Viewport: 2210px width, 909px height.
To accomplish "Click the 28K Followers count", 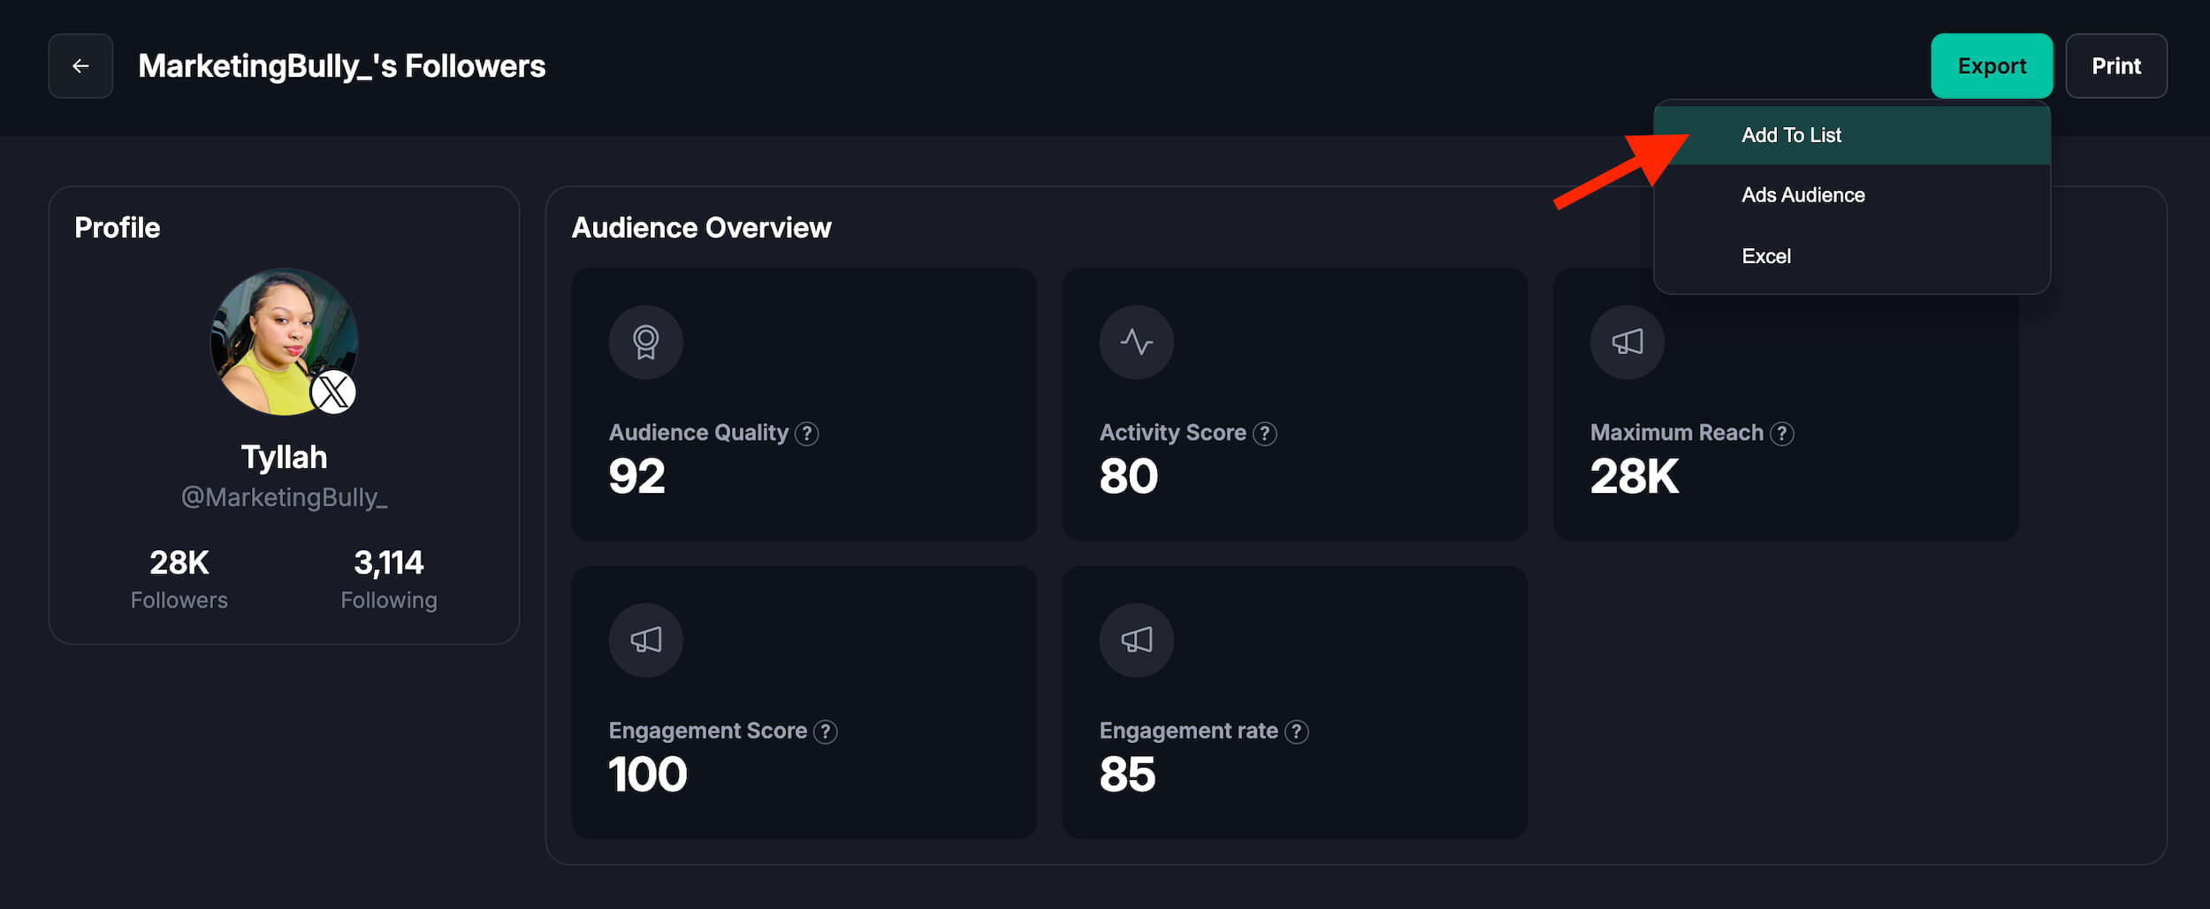I will pos(179,563).
